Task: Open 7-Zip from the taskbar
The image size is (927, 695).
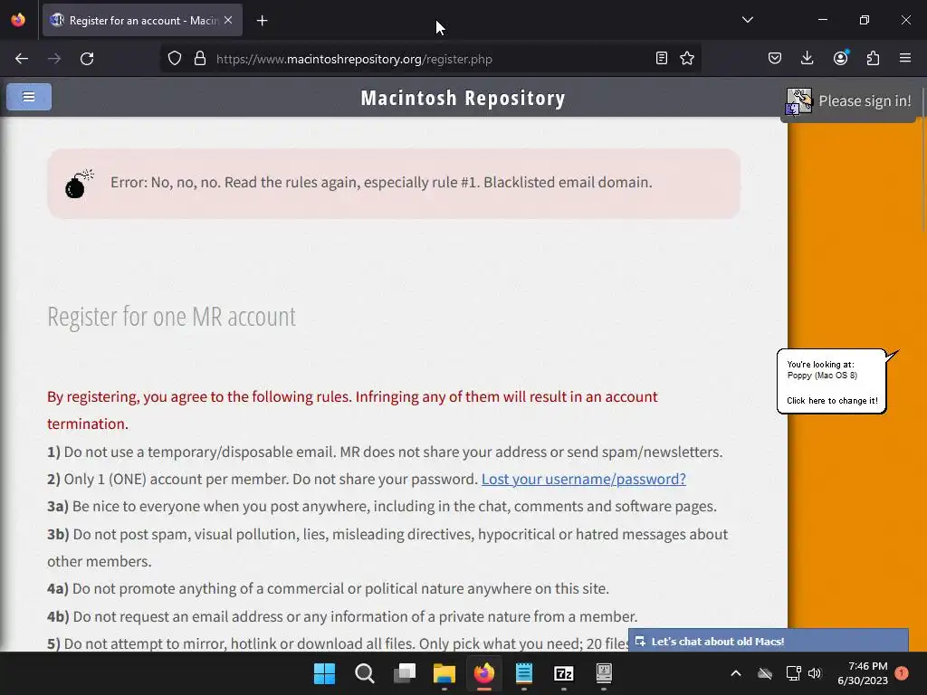Action: tap(564, 673)
